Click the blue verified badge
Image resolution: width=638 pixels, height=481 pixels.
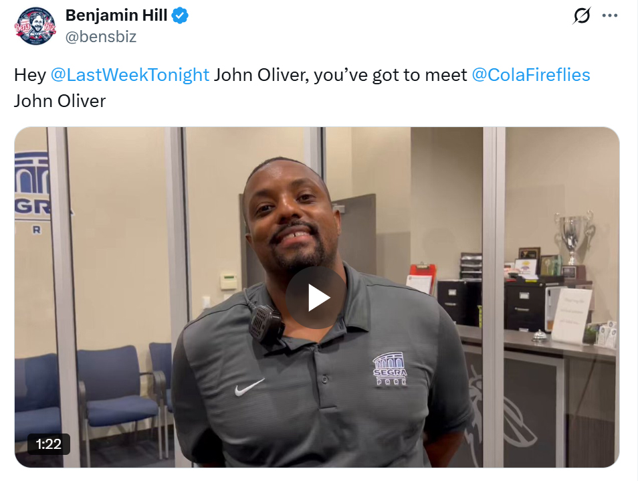[179, 15]
